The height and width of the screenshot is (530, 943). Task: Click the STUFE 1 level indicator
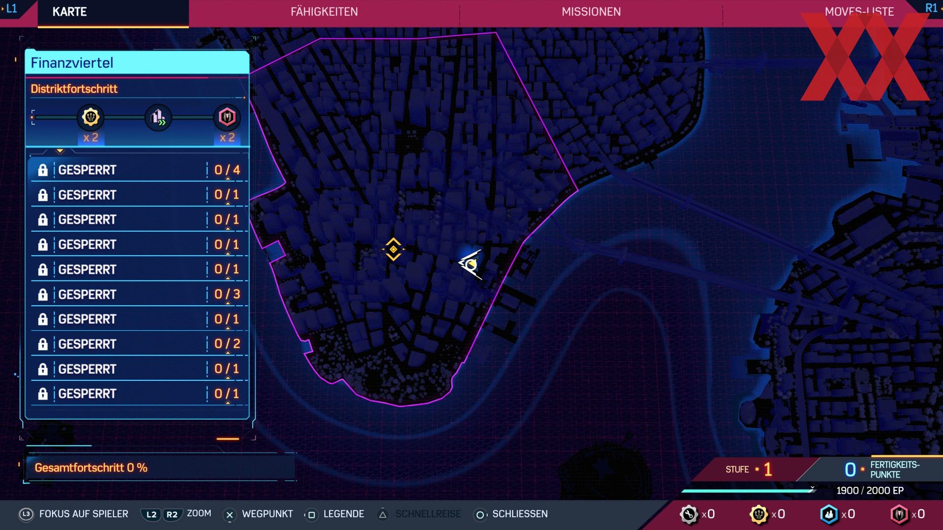749,469
